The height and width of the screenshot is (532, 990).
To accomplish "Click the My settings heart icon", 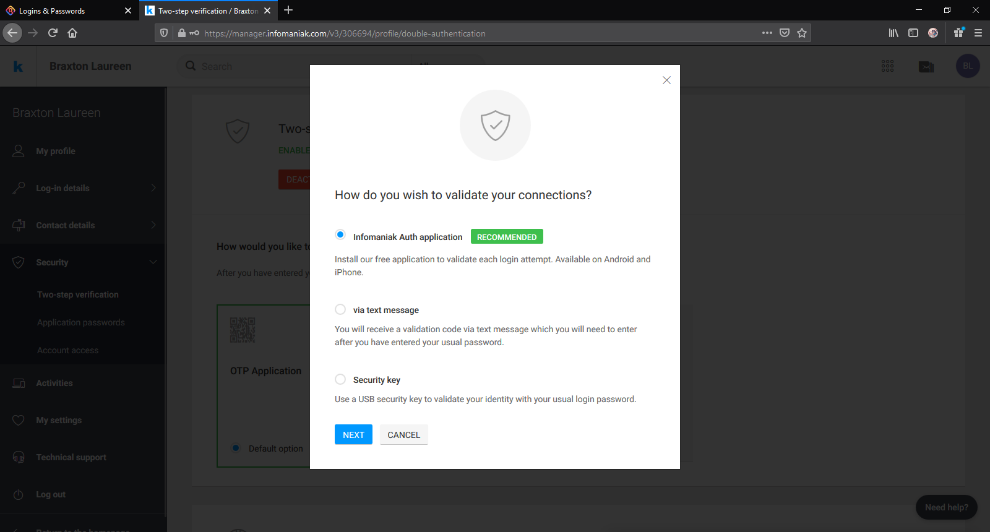I will (19, 420).
